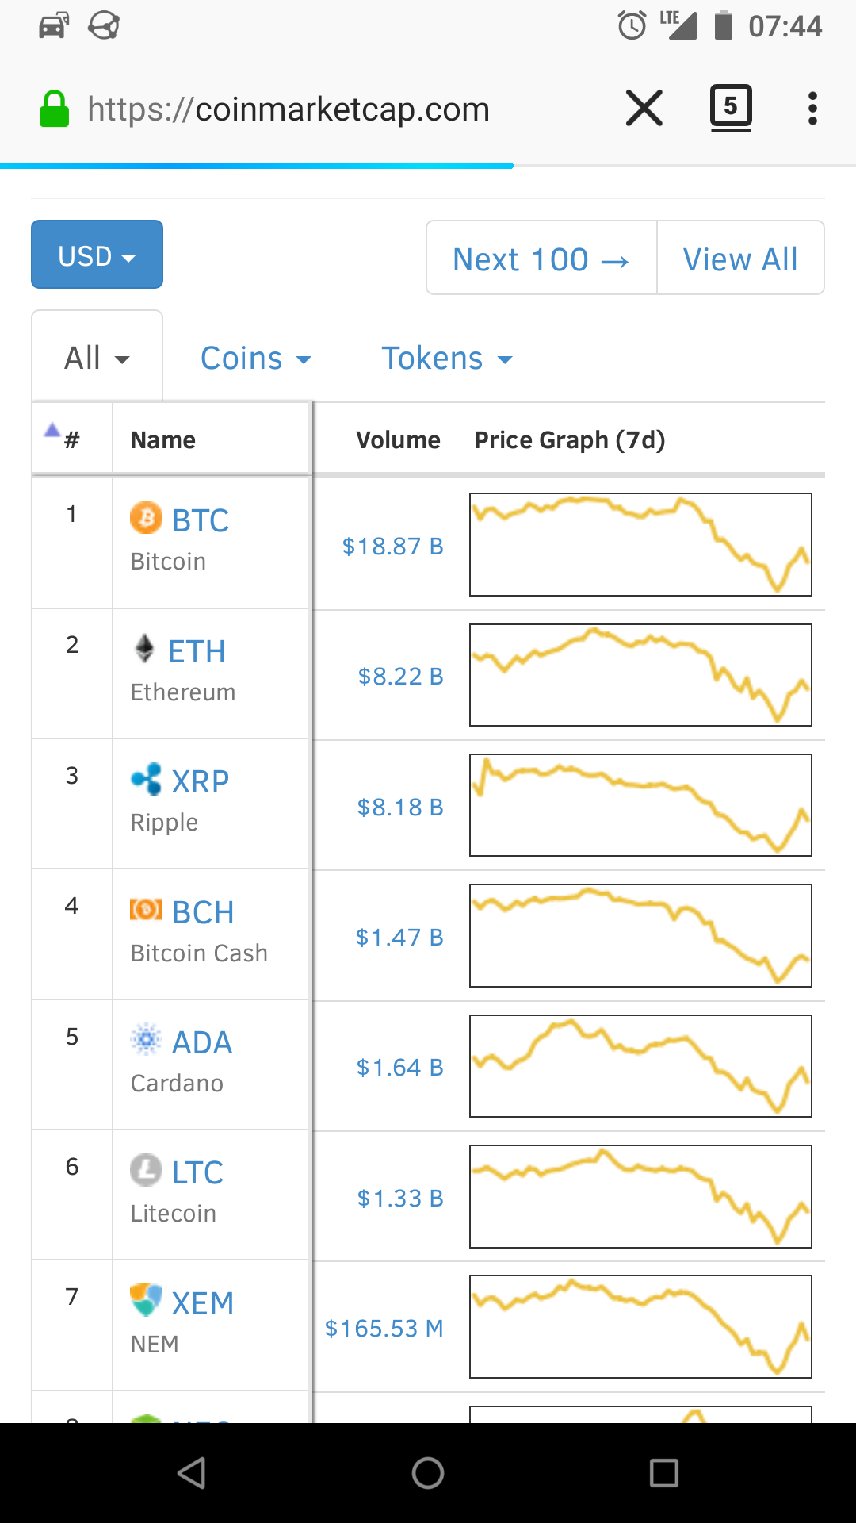Stop page loading with X button

(x=644, y=108)
